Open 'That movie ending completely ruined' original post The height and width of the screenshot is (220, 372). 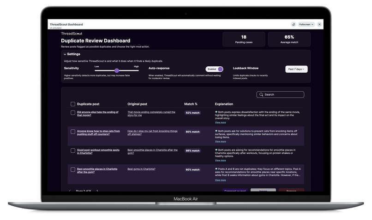click(x=151, y=114)
